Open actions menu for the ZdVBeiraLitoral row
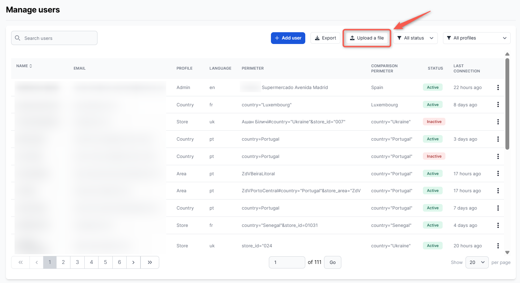 [x=498, y=174]
